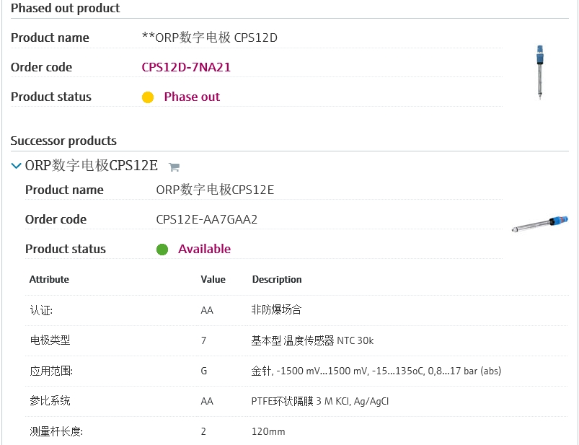Select the 参比系统 attribute row

pos(50,401)
